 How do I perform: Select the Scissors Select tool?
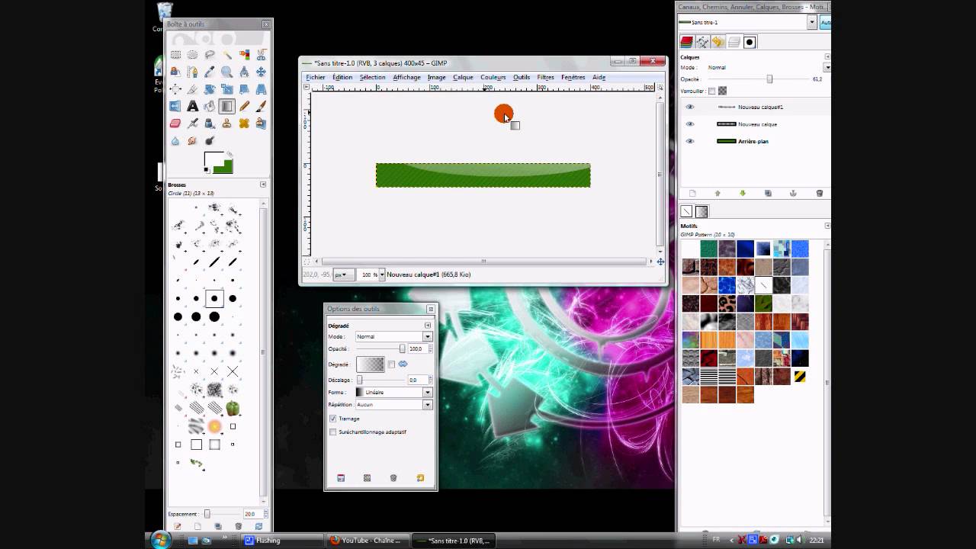(x=261, y=55)
